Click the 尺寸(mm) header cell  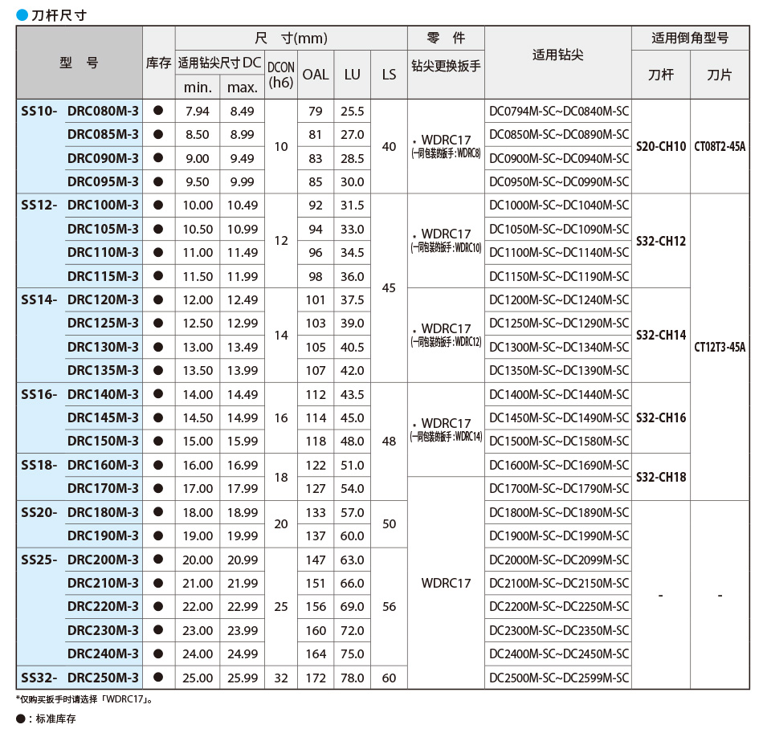coord(291,38)
